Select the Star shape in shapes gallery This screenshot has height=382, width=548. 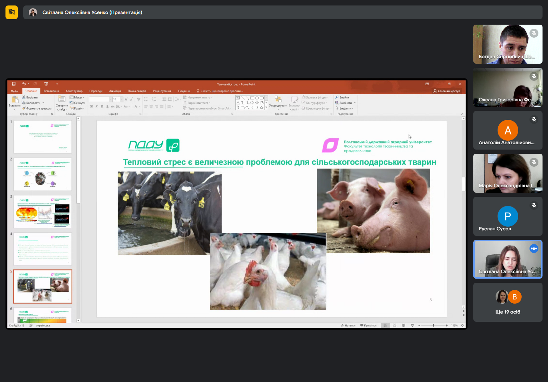tap(262, 107)
